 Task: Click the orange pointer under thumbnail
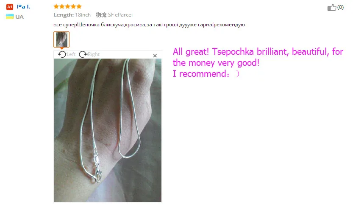[61, 48]
